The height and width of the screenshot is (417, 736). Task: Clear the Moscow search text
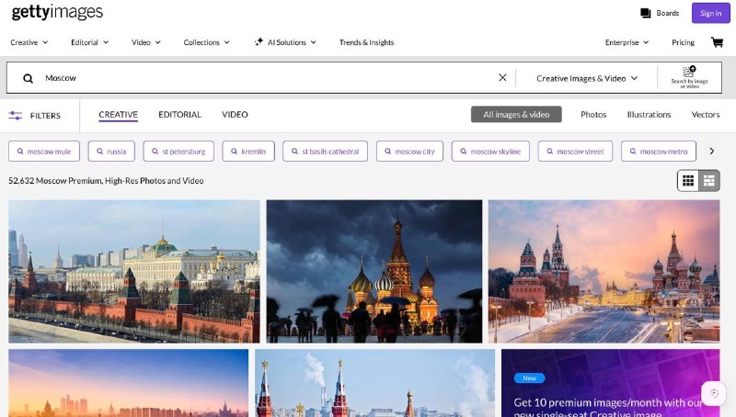[x=502, y=77]
